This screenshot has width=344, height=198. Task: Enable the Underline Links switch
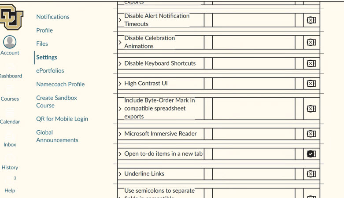click(x=311, y=174)
